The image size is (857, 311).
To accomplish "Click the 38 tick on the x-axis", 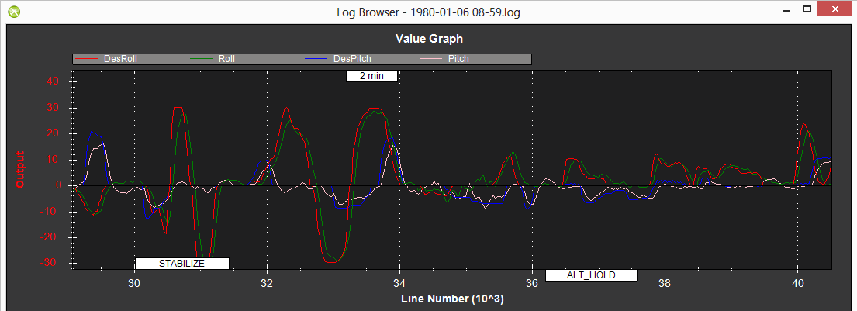I will click(665, 284).
